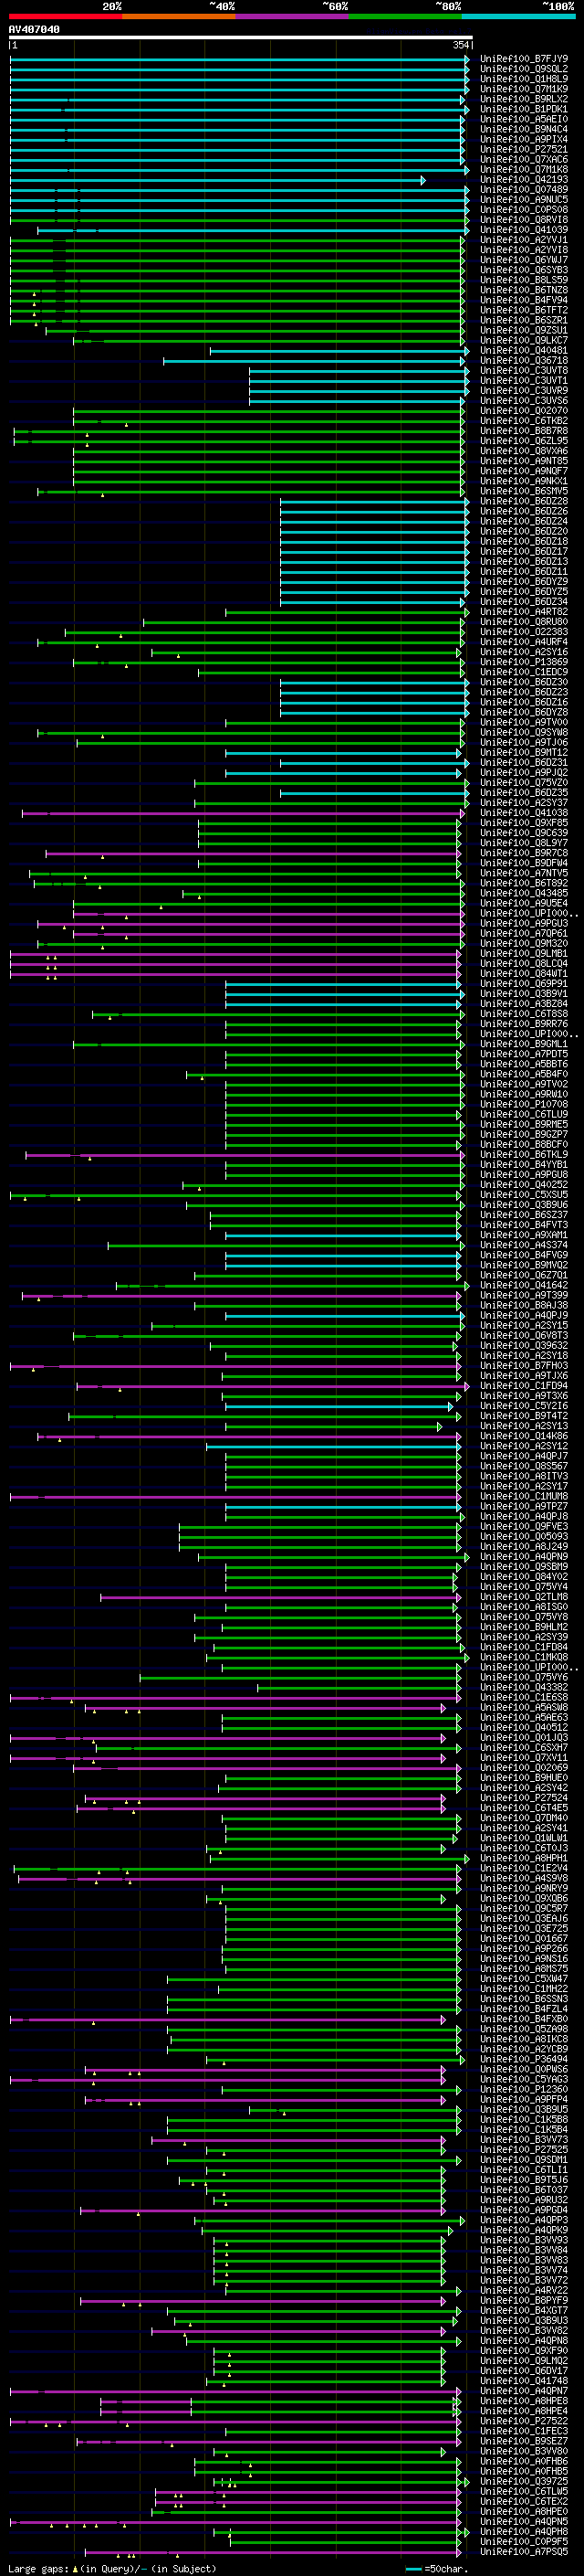584x2576 pixels.
Task: Select hit label UniRef100_Q9SDM1
Action: click(x=523, y=2159)
